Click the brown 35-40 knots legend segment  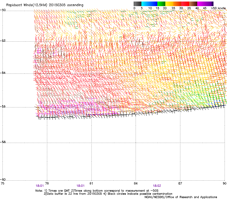[193, 4]
